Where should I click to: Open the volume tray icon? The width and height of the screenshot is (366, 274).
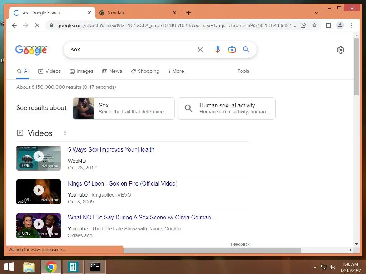click(x=332, y=267)
